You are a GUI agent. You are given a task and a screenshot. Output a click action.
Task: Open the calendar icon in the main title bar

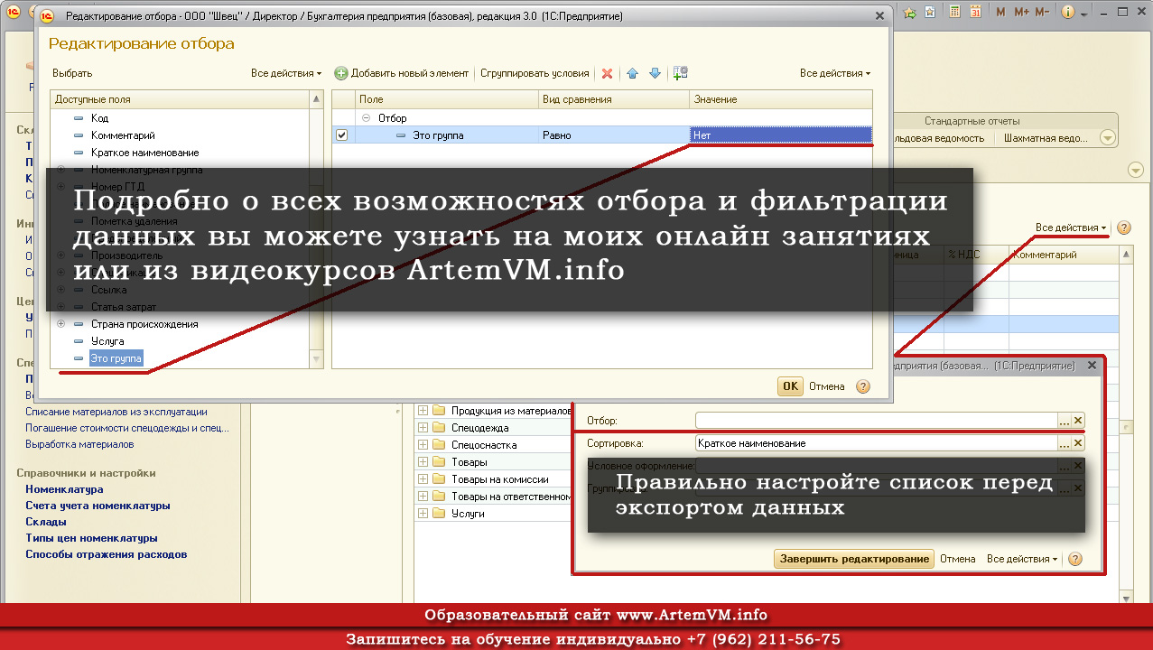click(x=974, y=13)
